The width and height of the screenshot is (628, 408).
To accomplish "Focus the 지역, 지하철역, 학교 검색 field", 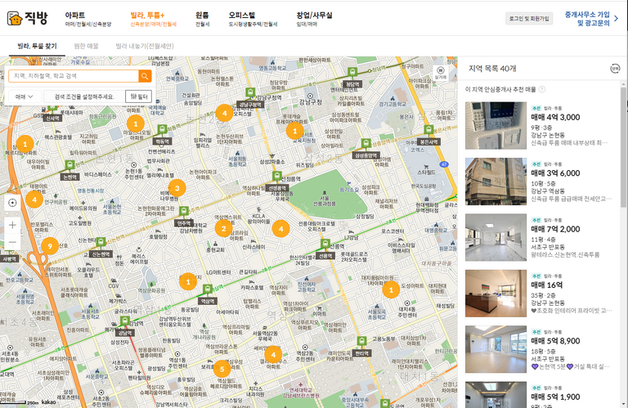I will pyautogui.click(x=74, y=76).
